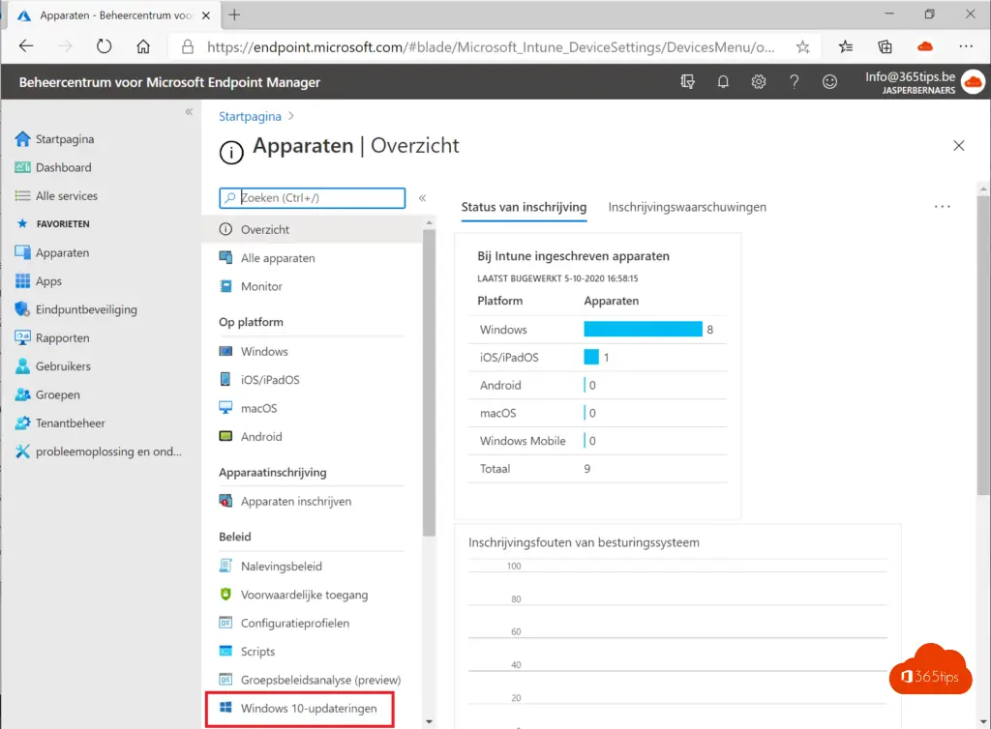Open the notifications bell icon
The width and height of the screenshot is (991, 729).
[722, 81]
